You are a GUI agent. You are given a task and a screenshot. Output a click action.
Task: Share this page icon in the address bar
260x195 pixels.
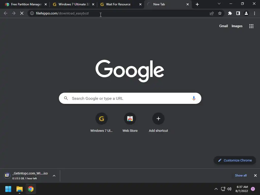(212, 13)
